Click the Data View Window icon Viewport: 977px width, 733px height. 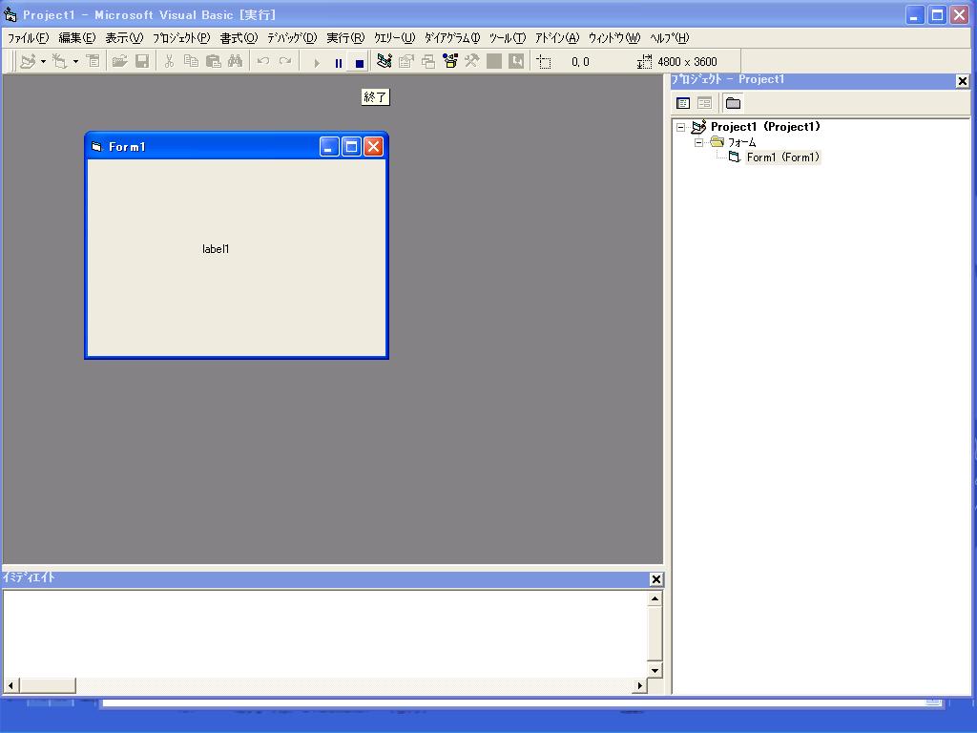pos(494,61)
